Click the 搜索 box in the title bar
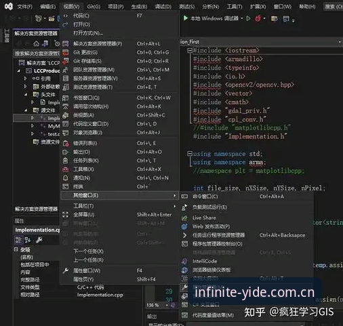The height and width of the screenshot is (326, 343). [333, 7]
